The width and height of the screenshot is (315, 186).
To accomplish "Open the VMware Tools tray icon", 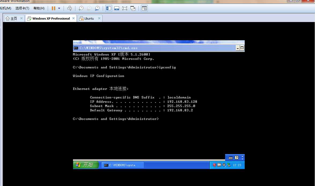I will tap(219, 165).
